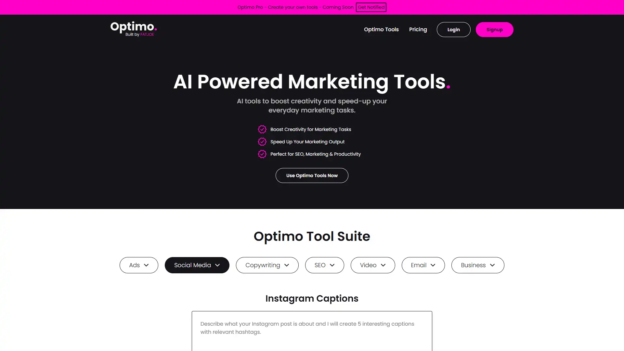Click the SEO productivity checkmark icon

(x=262, y=153)
